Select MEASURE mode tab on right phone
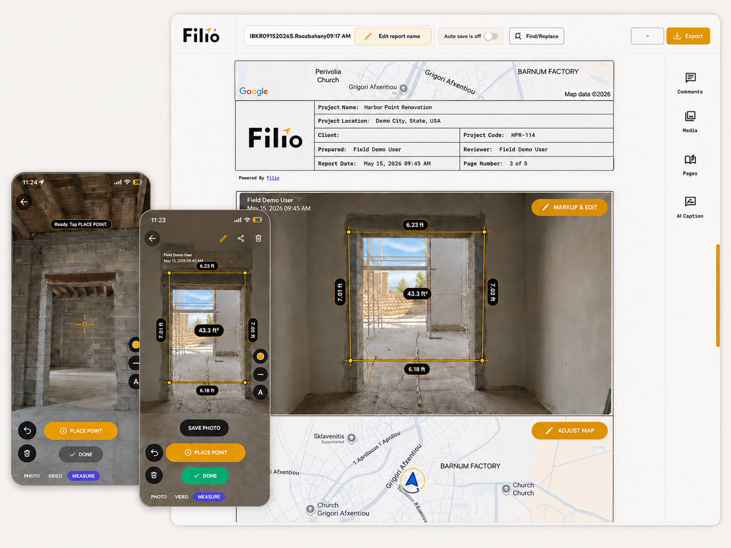Image resolution: width=731 pixels, height=548 pixels. coord(209,497)
